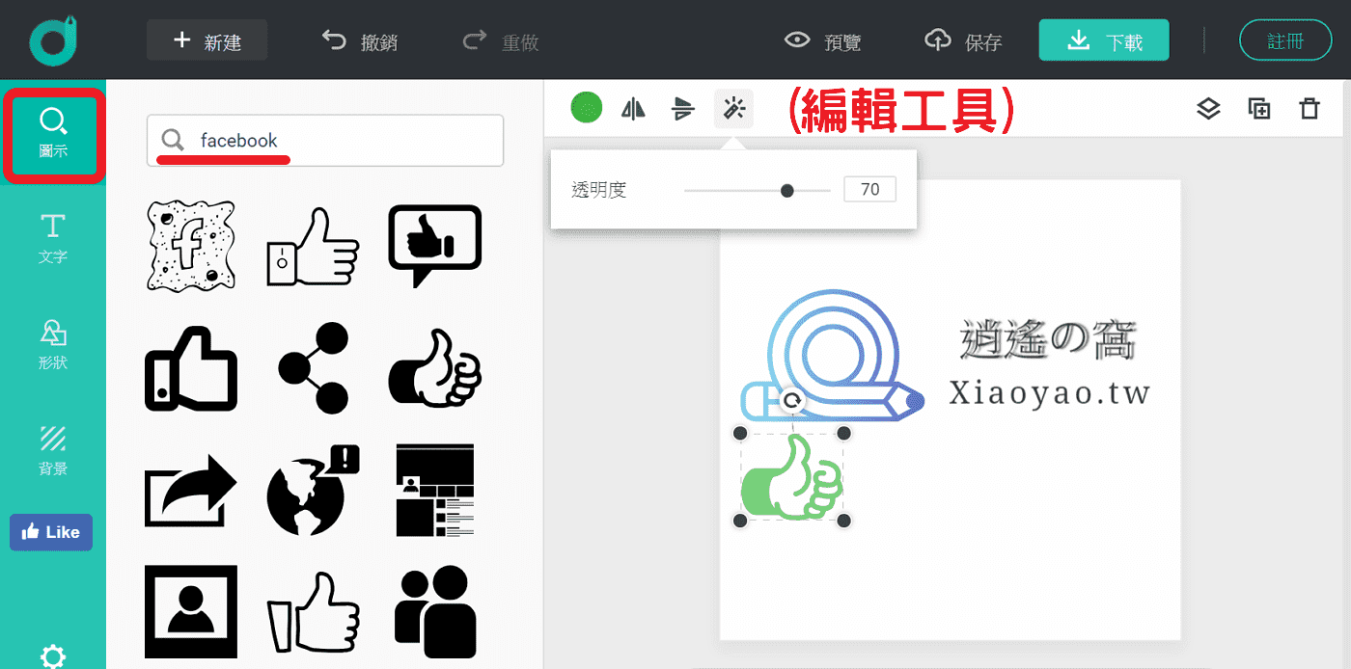Image resolution: width=1351 pixels, height=669 pixels.
Task: Click the transparency value field showing 70
Action: pos(869,190)
